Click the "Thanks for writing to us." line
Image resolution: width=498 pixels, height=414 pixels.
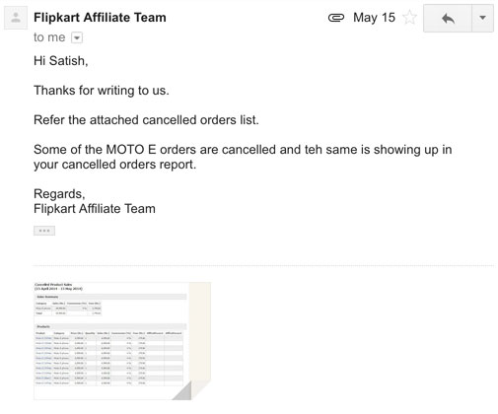pyautogui.click(x=102, y=91)
